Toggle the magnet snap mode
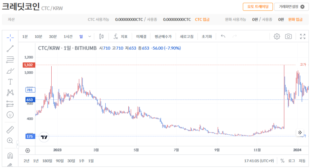 point(10,156)
